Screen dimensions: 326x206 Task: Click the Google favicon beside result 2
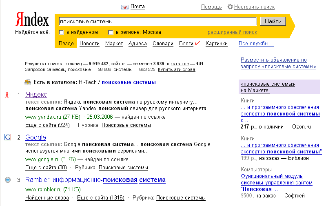point(8,137)
